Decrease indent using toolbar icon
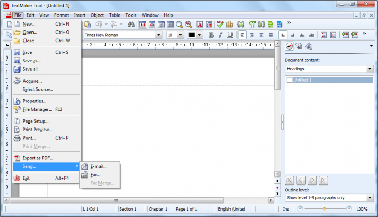Screen dimensions: 378x217 (x=345, y=35)
